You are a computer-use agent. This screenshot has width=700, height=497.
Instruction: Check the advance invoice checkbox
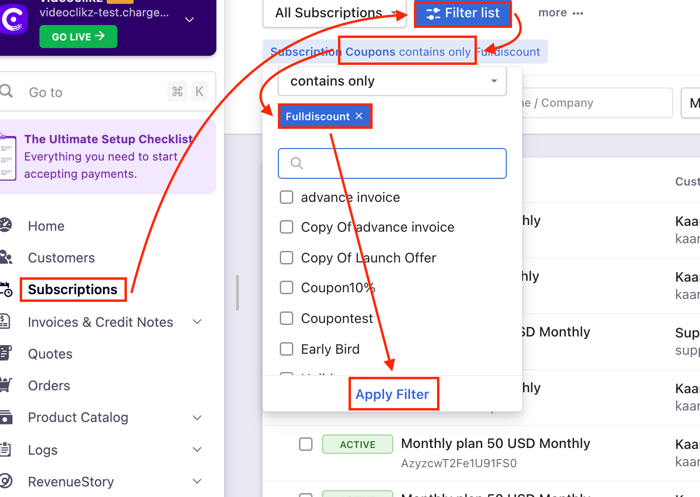287,197
